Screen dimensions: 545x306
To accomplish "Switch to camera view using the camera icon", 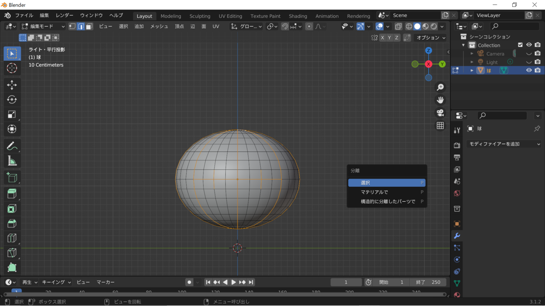I will coord(440,113).
